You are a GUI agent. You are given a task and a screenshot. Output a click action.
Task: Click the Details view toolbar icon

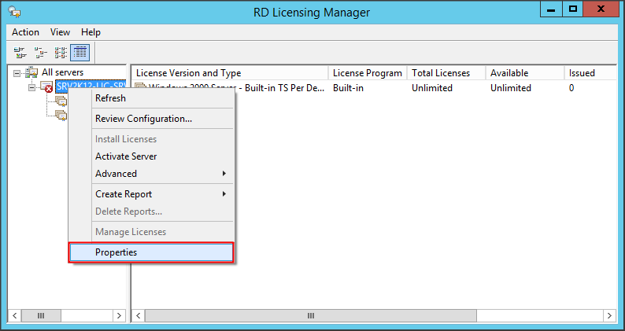(x=80, y=53)
